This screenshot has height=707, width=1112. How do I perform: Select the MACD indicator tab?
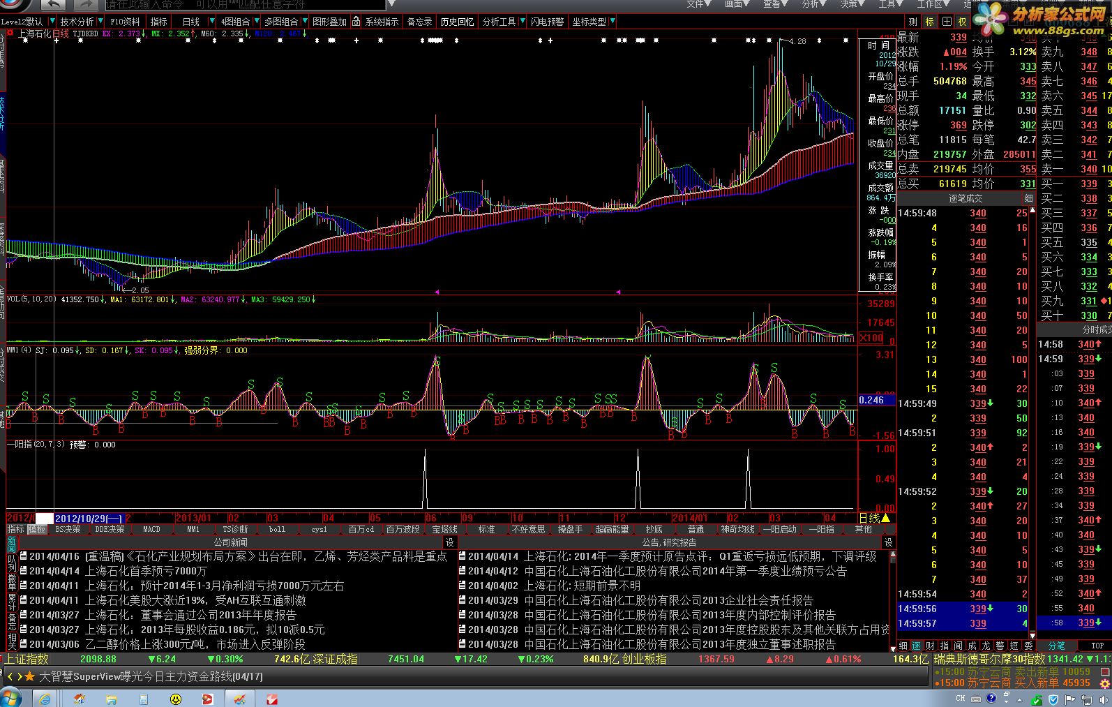click(x=151, y=529)
